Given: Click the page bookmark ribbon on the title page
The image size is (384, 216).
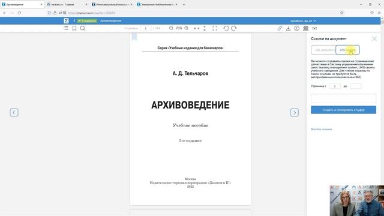Looking at the screenshot, I should coord(134,37).
